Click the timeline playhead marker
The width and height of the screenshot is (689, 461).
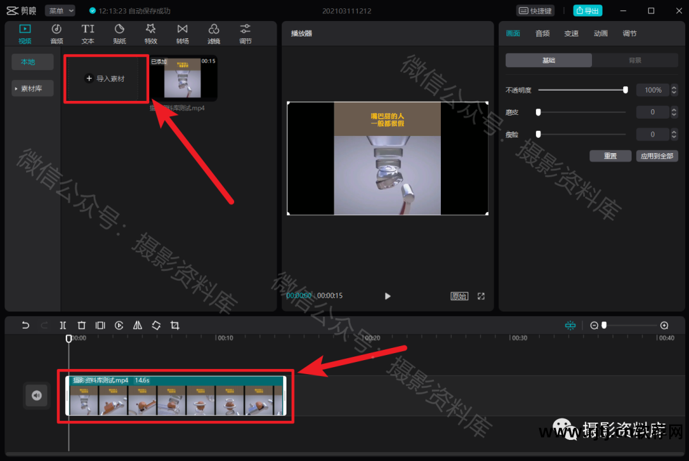[69, 338]
